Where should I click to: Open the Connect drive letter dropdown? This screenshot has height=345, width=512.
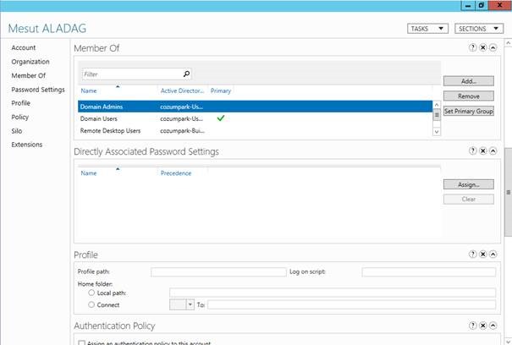[190, 305]
